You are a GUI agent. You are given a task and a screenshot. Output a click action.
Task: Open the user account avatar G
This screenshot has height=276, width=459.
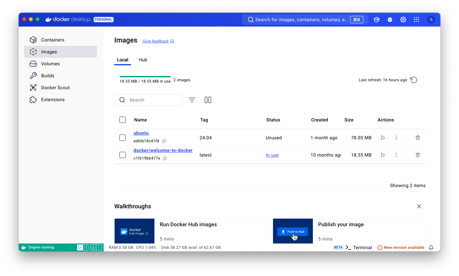(431, 20)
